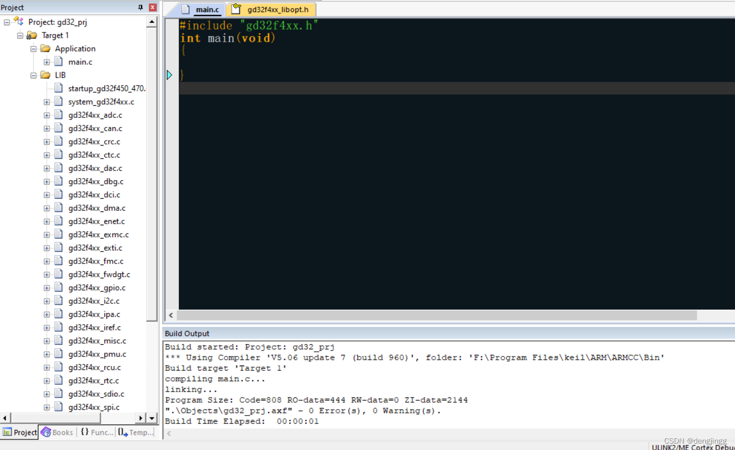
Task: Open the Project tab at the panel bottom
Action: click(x=20, y=432)
